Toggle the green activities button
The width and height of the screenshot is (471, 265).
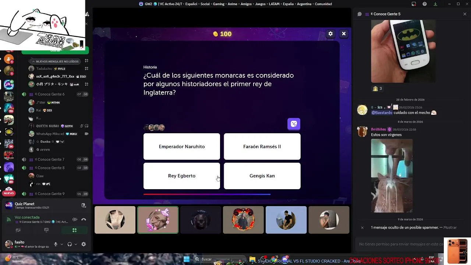(74, 230)
